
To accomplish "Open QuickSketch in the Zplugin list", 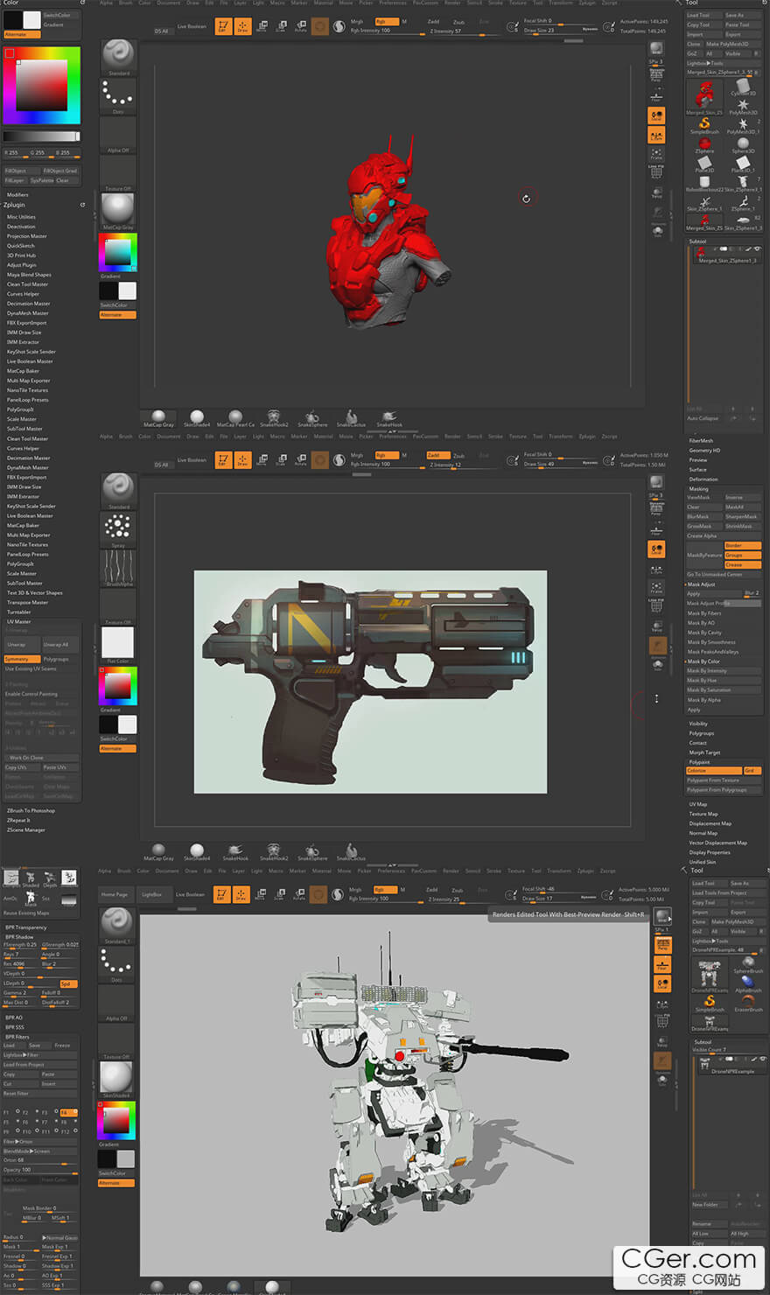I will 21,246.
